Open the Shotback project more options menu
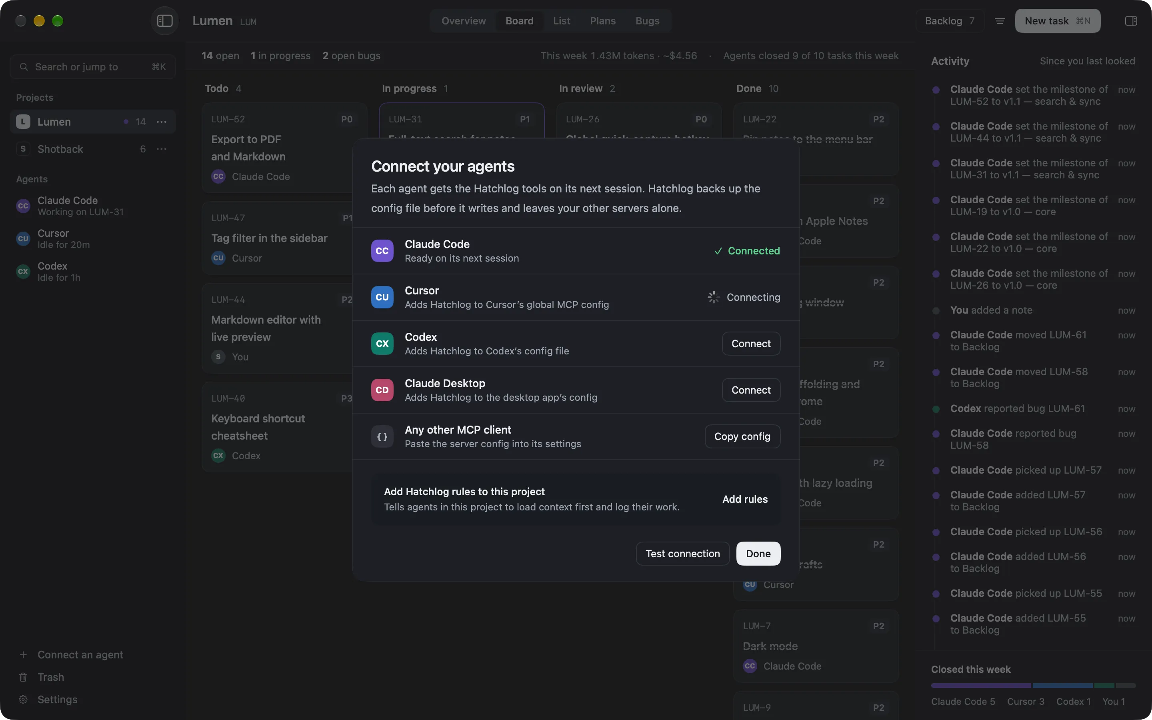Screen dimensions: 1152x720 (162, 149)
